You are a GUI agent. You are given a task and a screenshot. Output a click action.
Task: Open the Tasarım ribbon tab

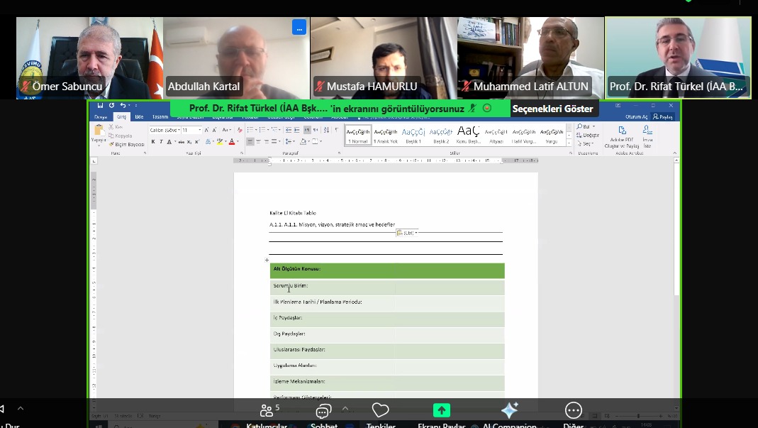coord(160,116)
